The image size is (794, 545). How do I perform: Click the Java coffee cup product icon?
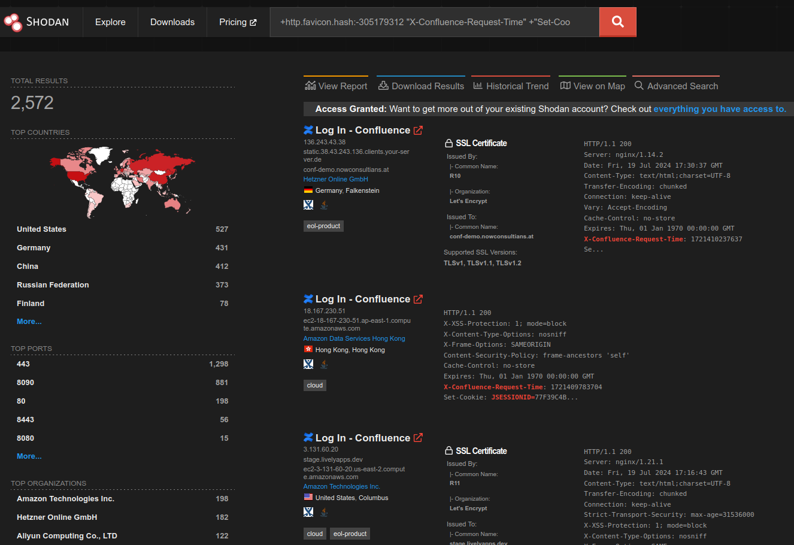(x=324, y=204)
